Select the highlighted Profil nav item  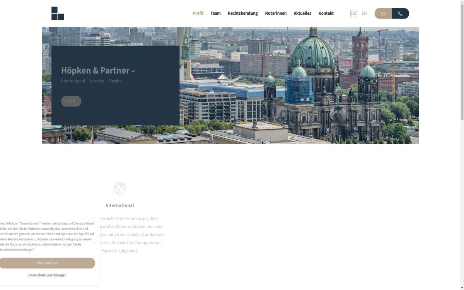198,13
